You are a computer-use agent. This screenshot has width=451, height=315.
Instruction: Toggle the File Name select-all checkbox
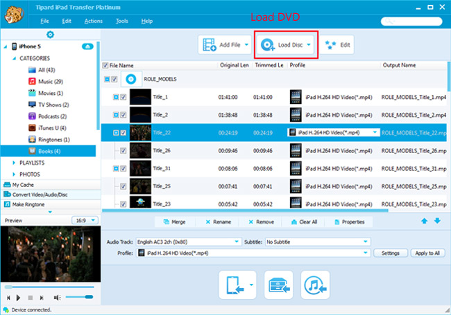click(105, 65)
